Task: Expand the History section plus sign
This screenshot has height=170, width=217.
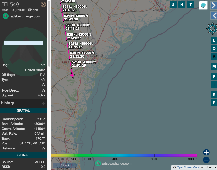Action: pyautogui.click(x=44, y=104)
